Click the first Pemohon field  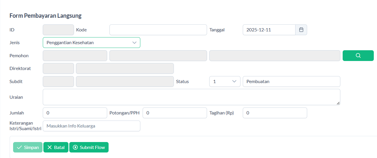click(x=75, y=55)
